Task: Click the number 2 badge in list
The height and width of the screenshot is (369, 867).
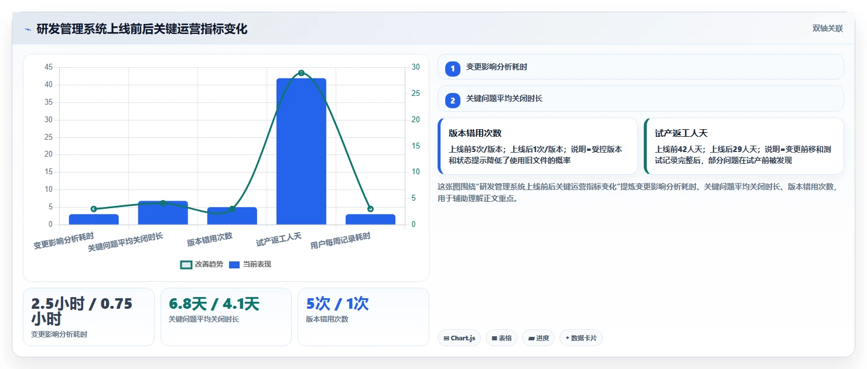Action: (x=453, y=100)
